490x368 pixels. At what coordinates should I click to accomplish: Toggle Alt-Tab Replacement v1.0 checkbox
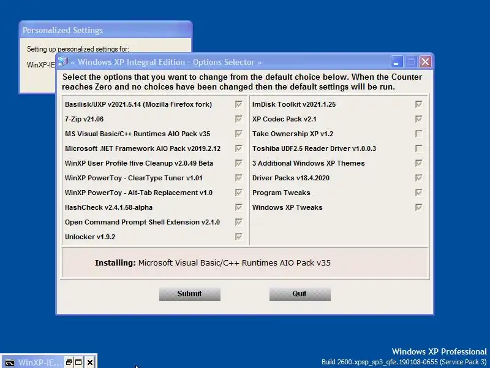[x=239, y=193]
